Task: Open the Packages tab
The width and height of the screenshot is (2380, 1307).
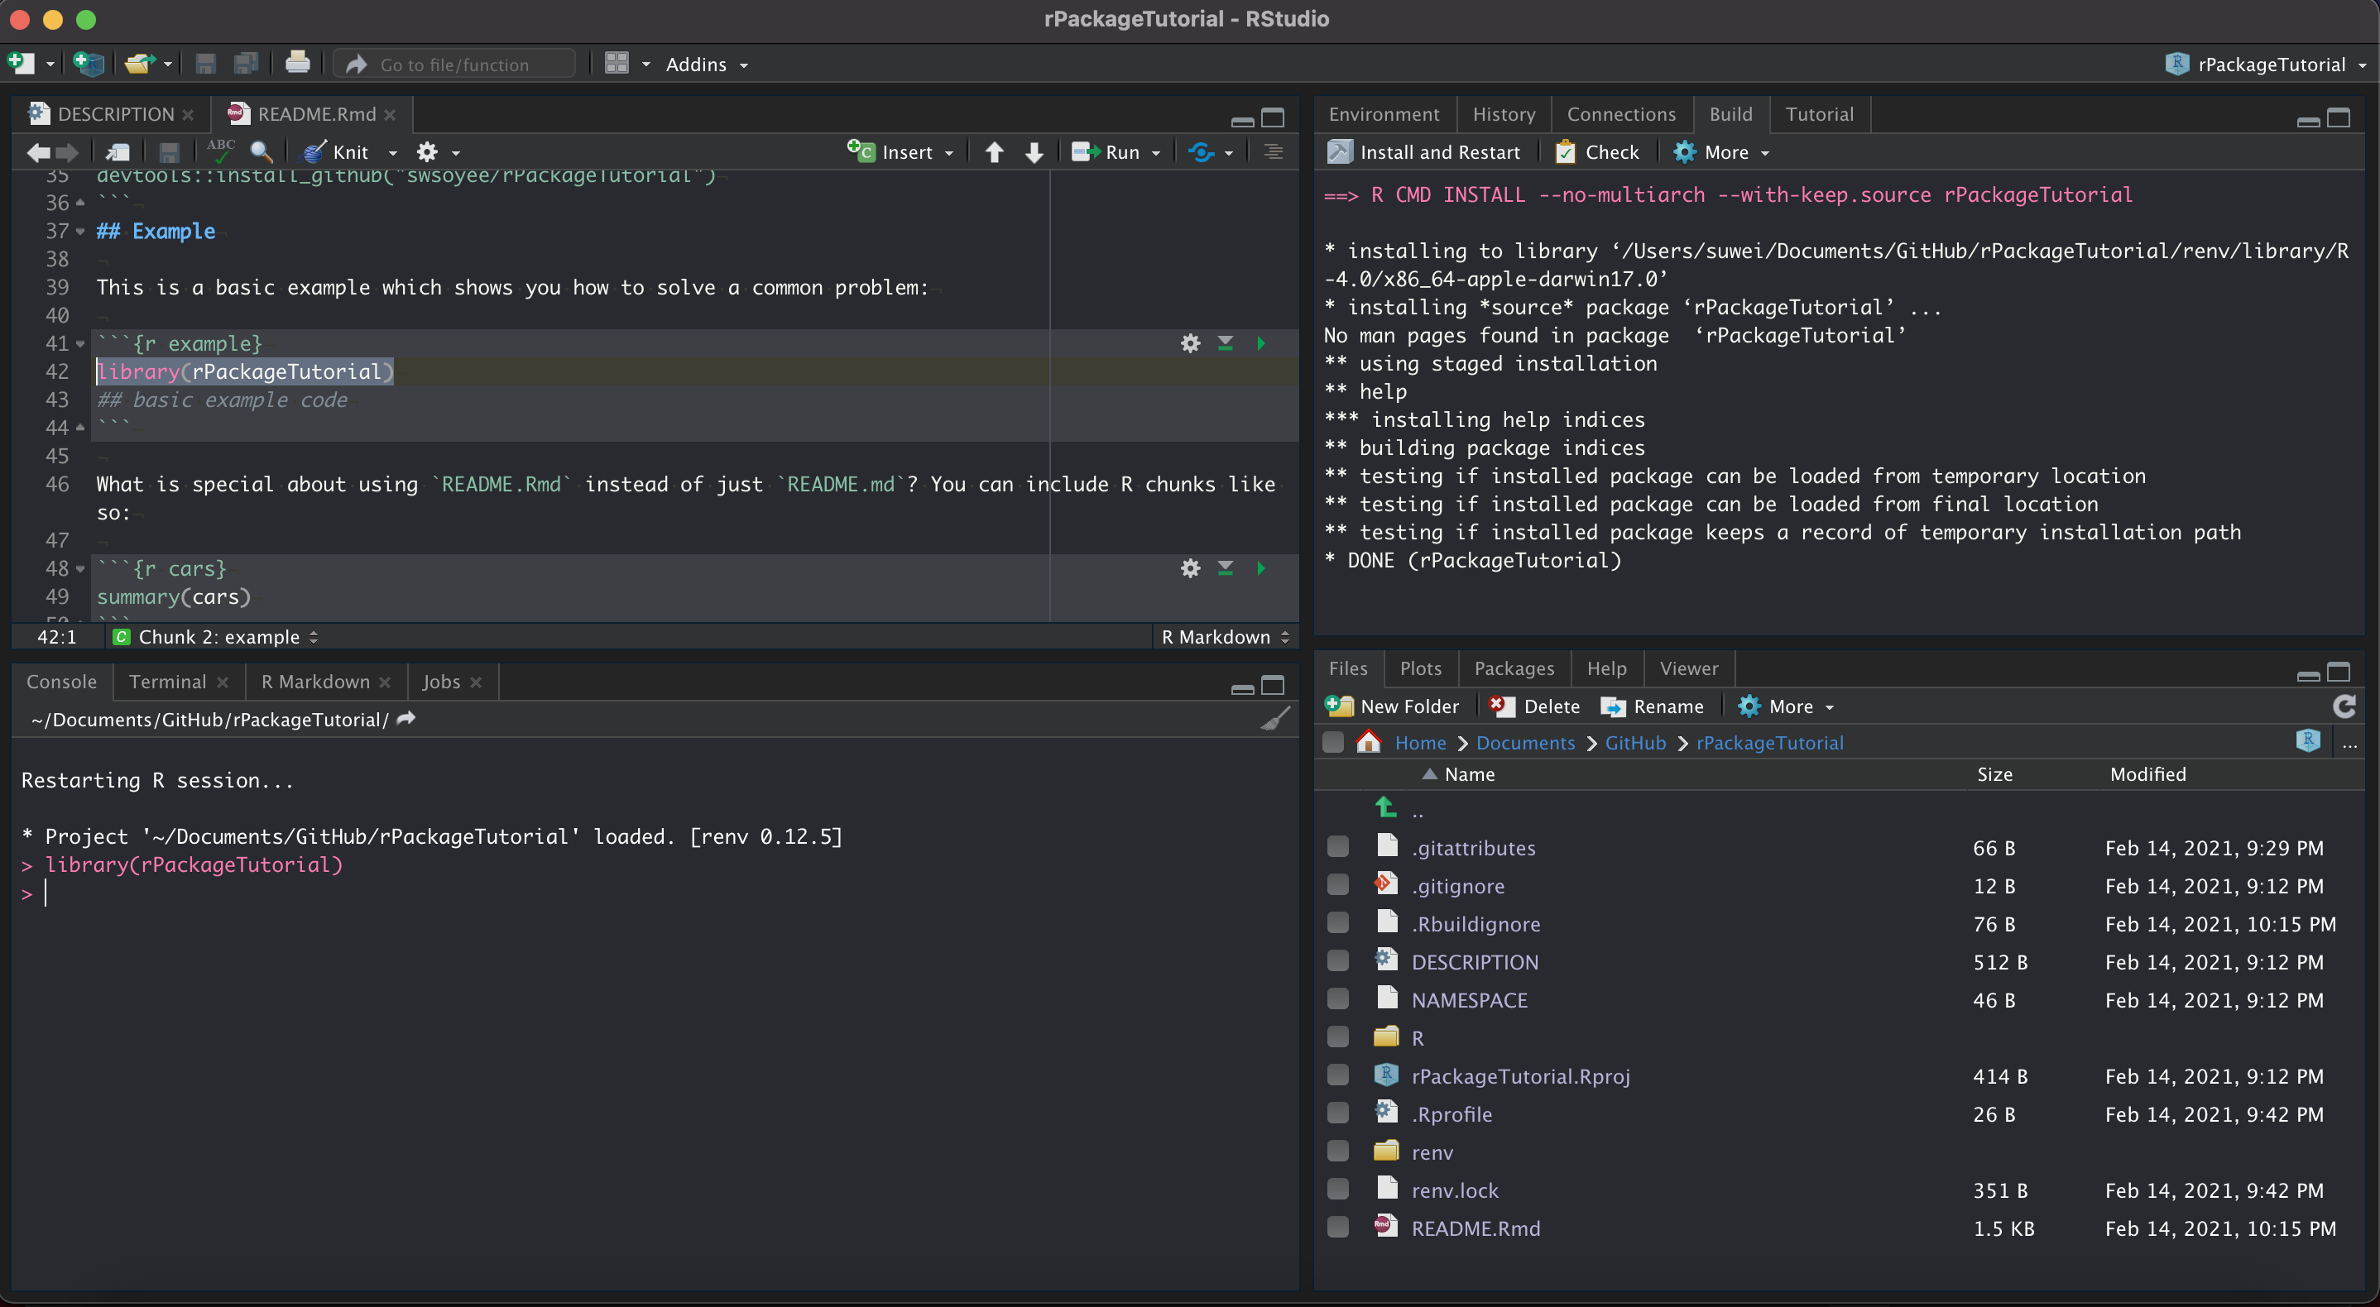Action: [1514, 668]
